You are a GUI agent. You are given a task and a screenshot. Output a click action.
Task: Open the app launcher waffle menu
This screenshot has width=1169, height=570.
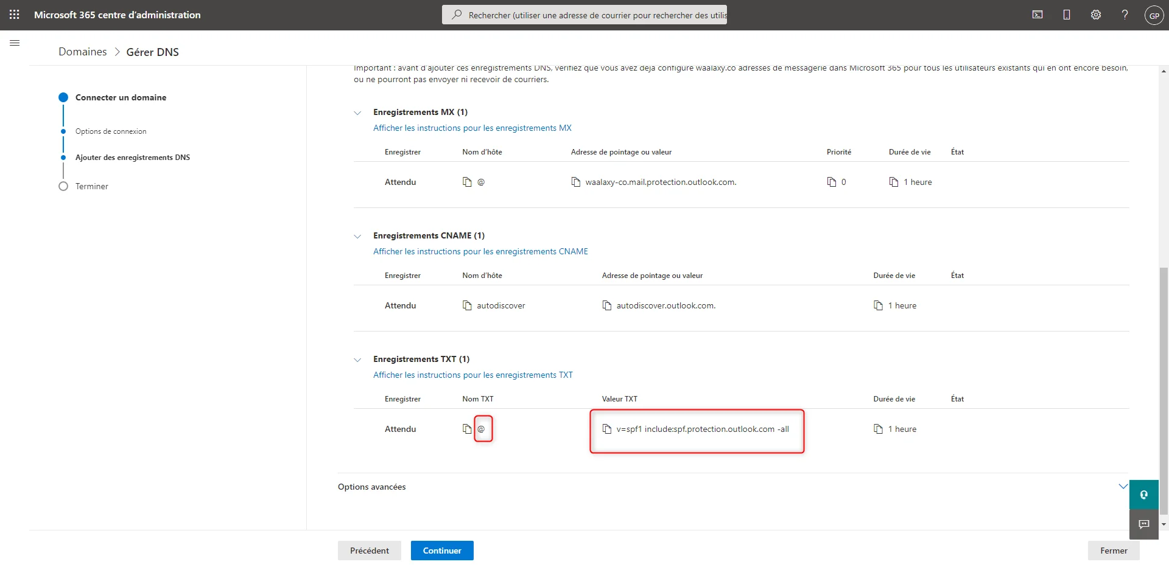point(15,15)
